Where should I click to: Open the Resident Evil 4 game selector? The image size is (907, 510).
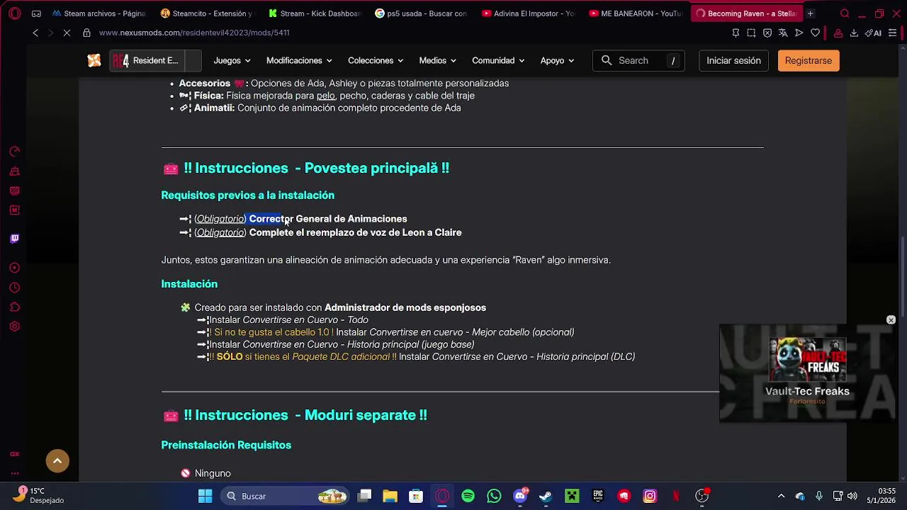155,61
